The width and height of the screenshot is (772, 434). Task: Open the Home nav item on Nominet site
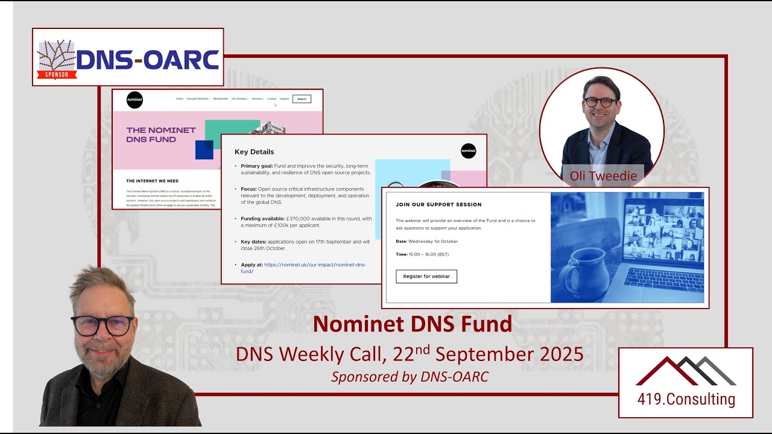pyautogui.click(x=180, y=98)
